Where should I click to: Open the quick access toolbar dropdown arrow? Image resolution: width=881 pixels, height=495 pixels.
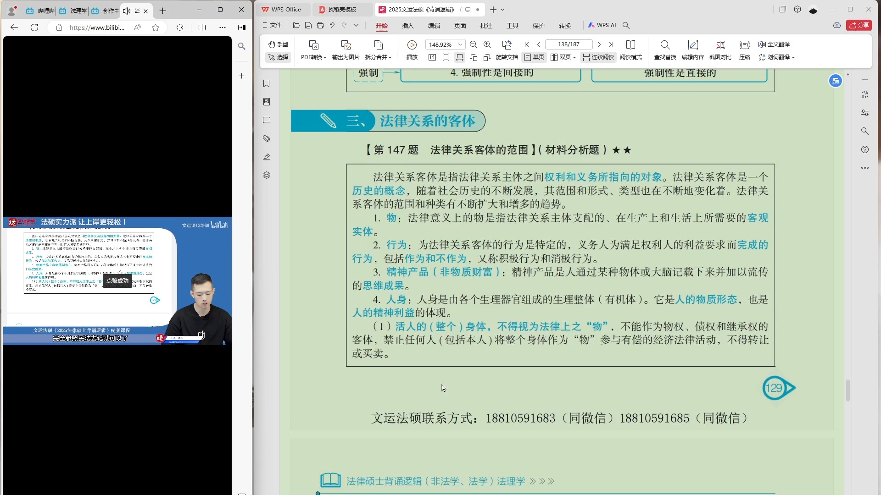(x=356, y=26)
